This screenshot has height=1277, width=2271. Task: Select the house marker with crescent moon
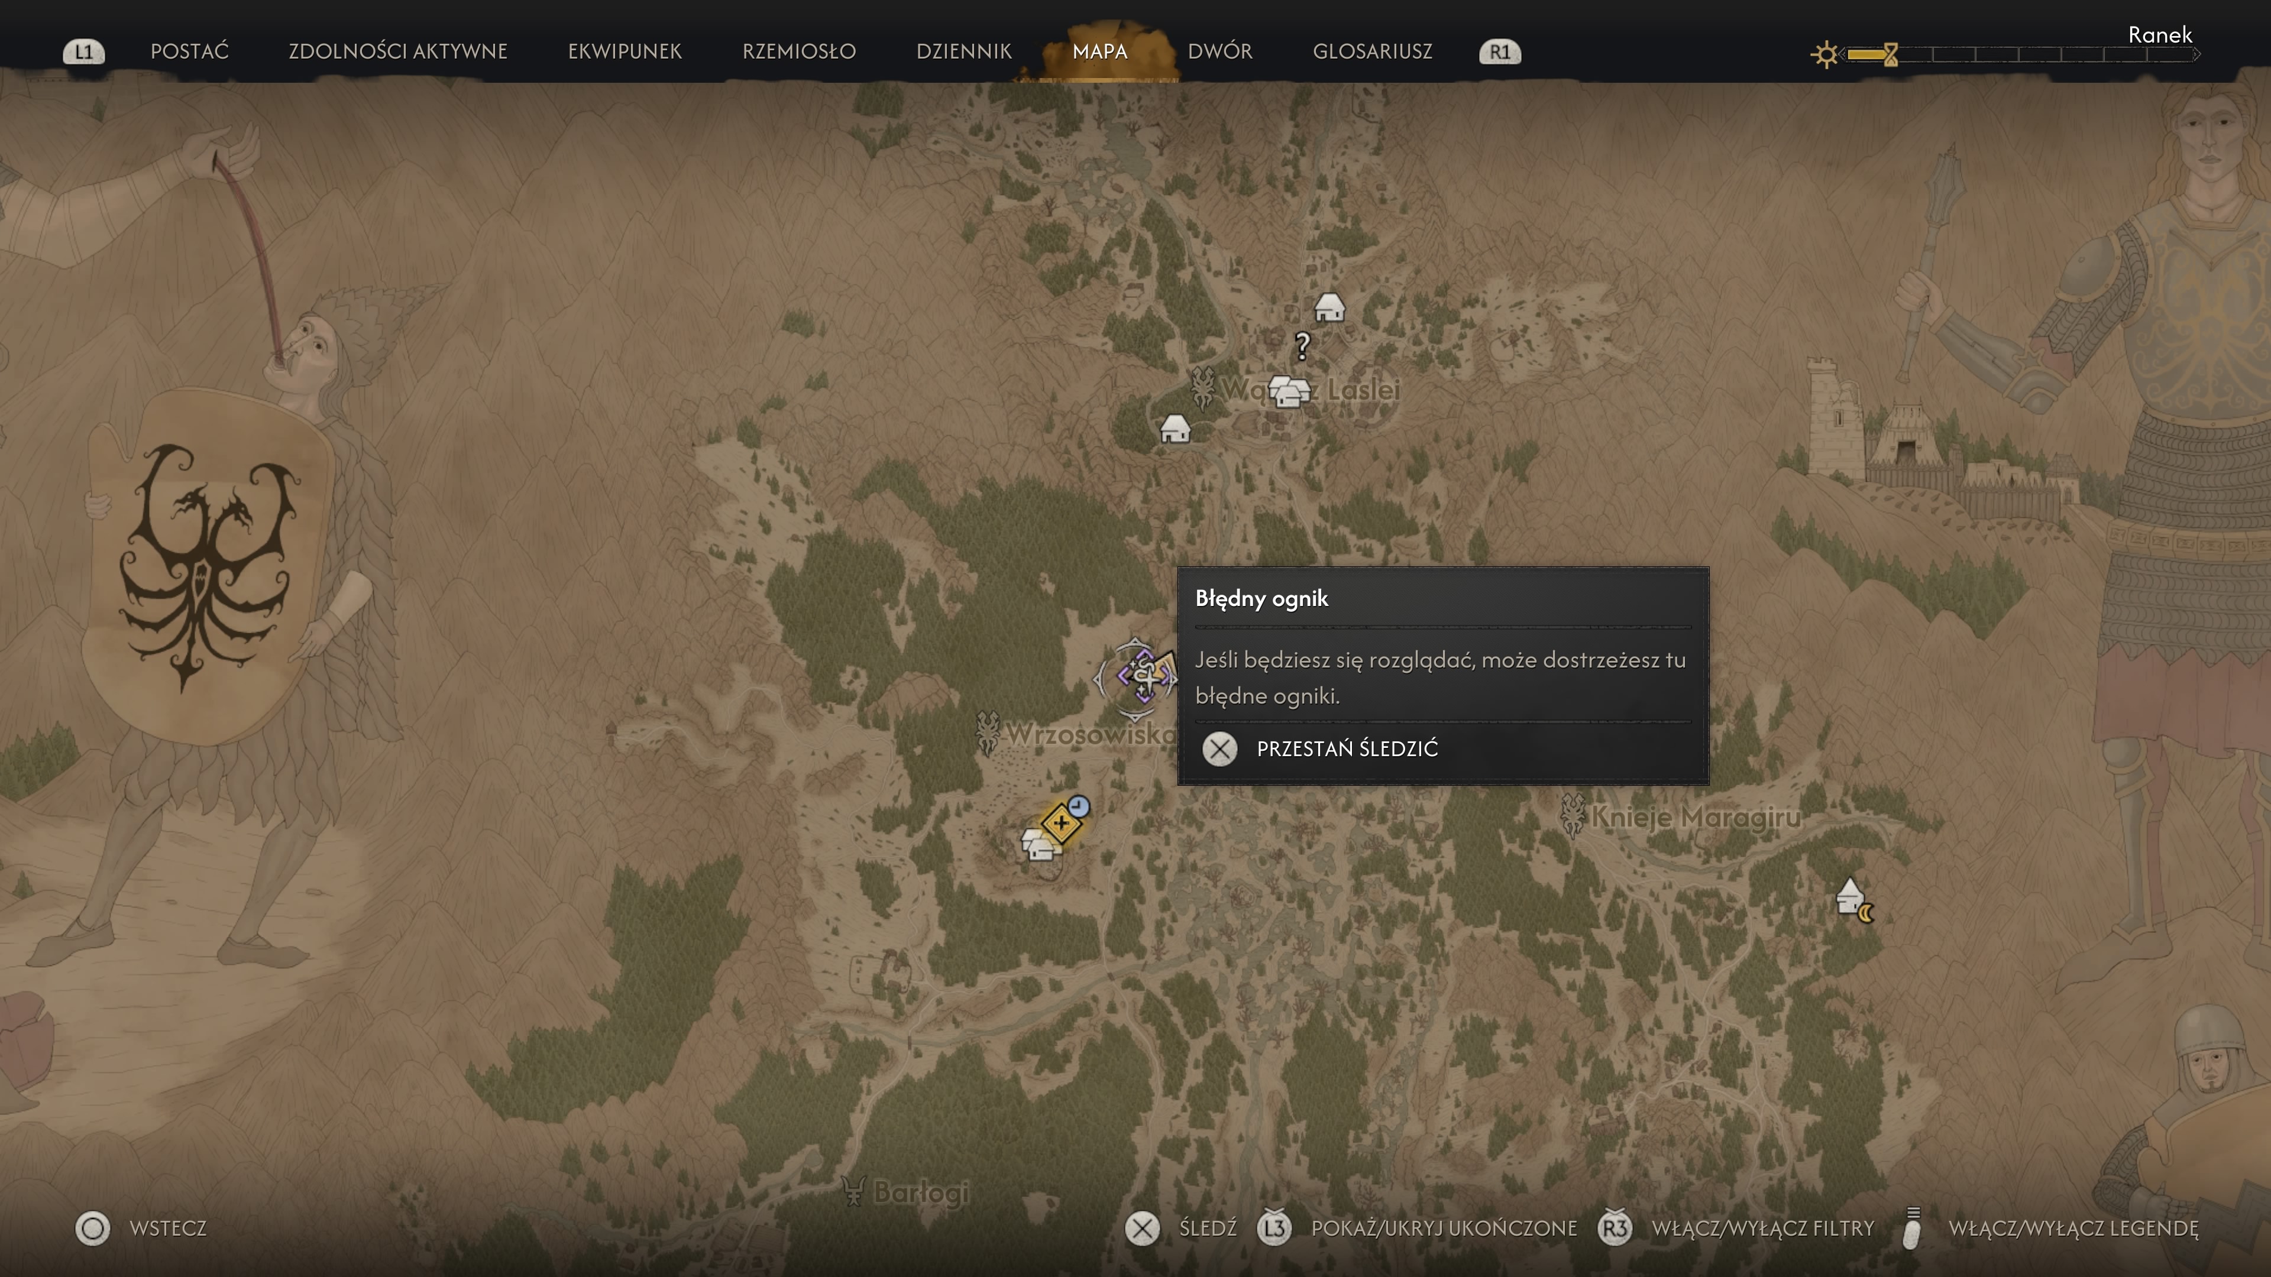[1853, 899]
